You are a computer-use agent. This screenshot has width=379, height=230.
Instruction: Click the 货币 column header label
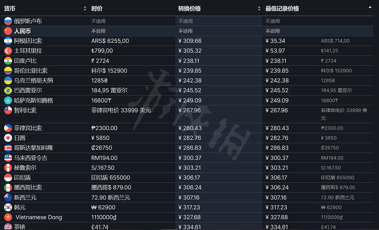[x=10, y=9]
